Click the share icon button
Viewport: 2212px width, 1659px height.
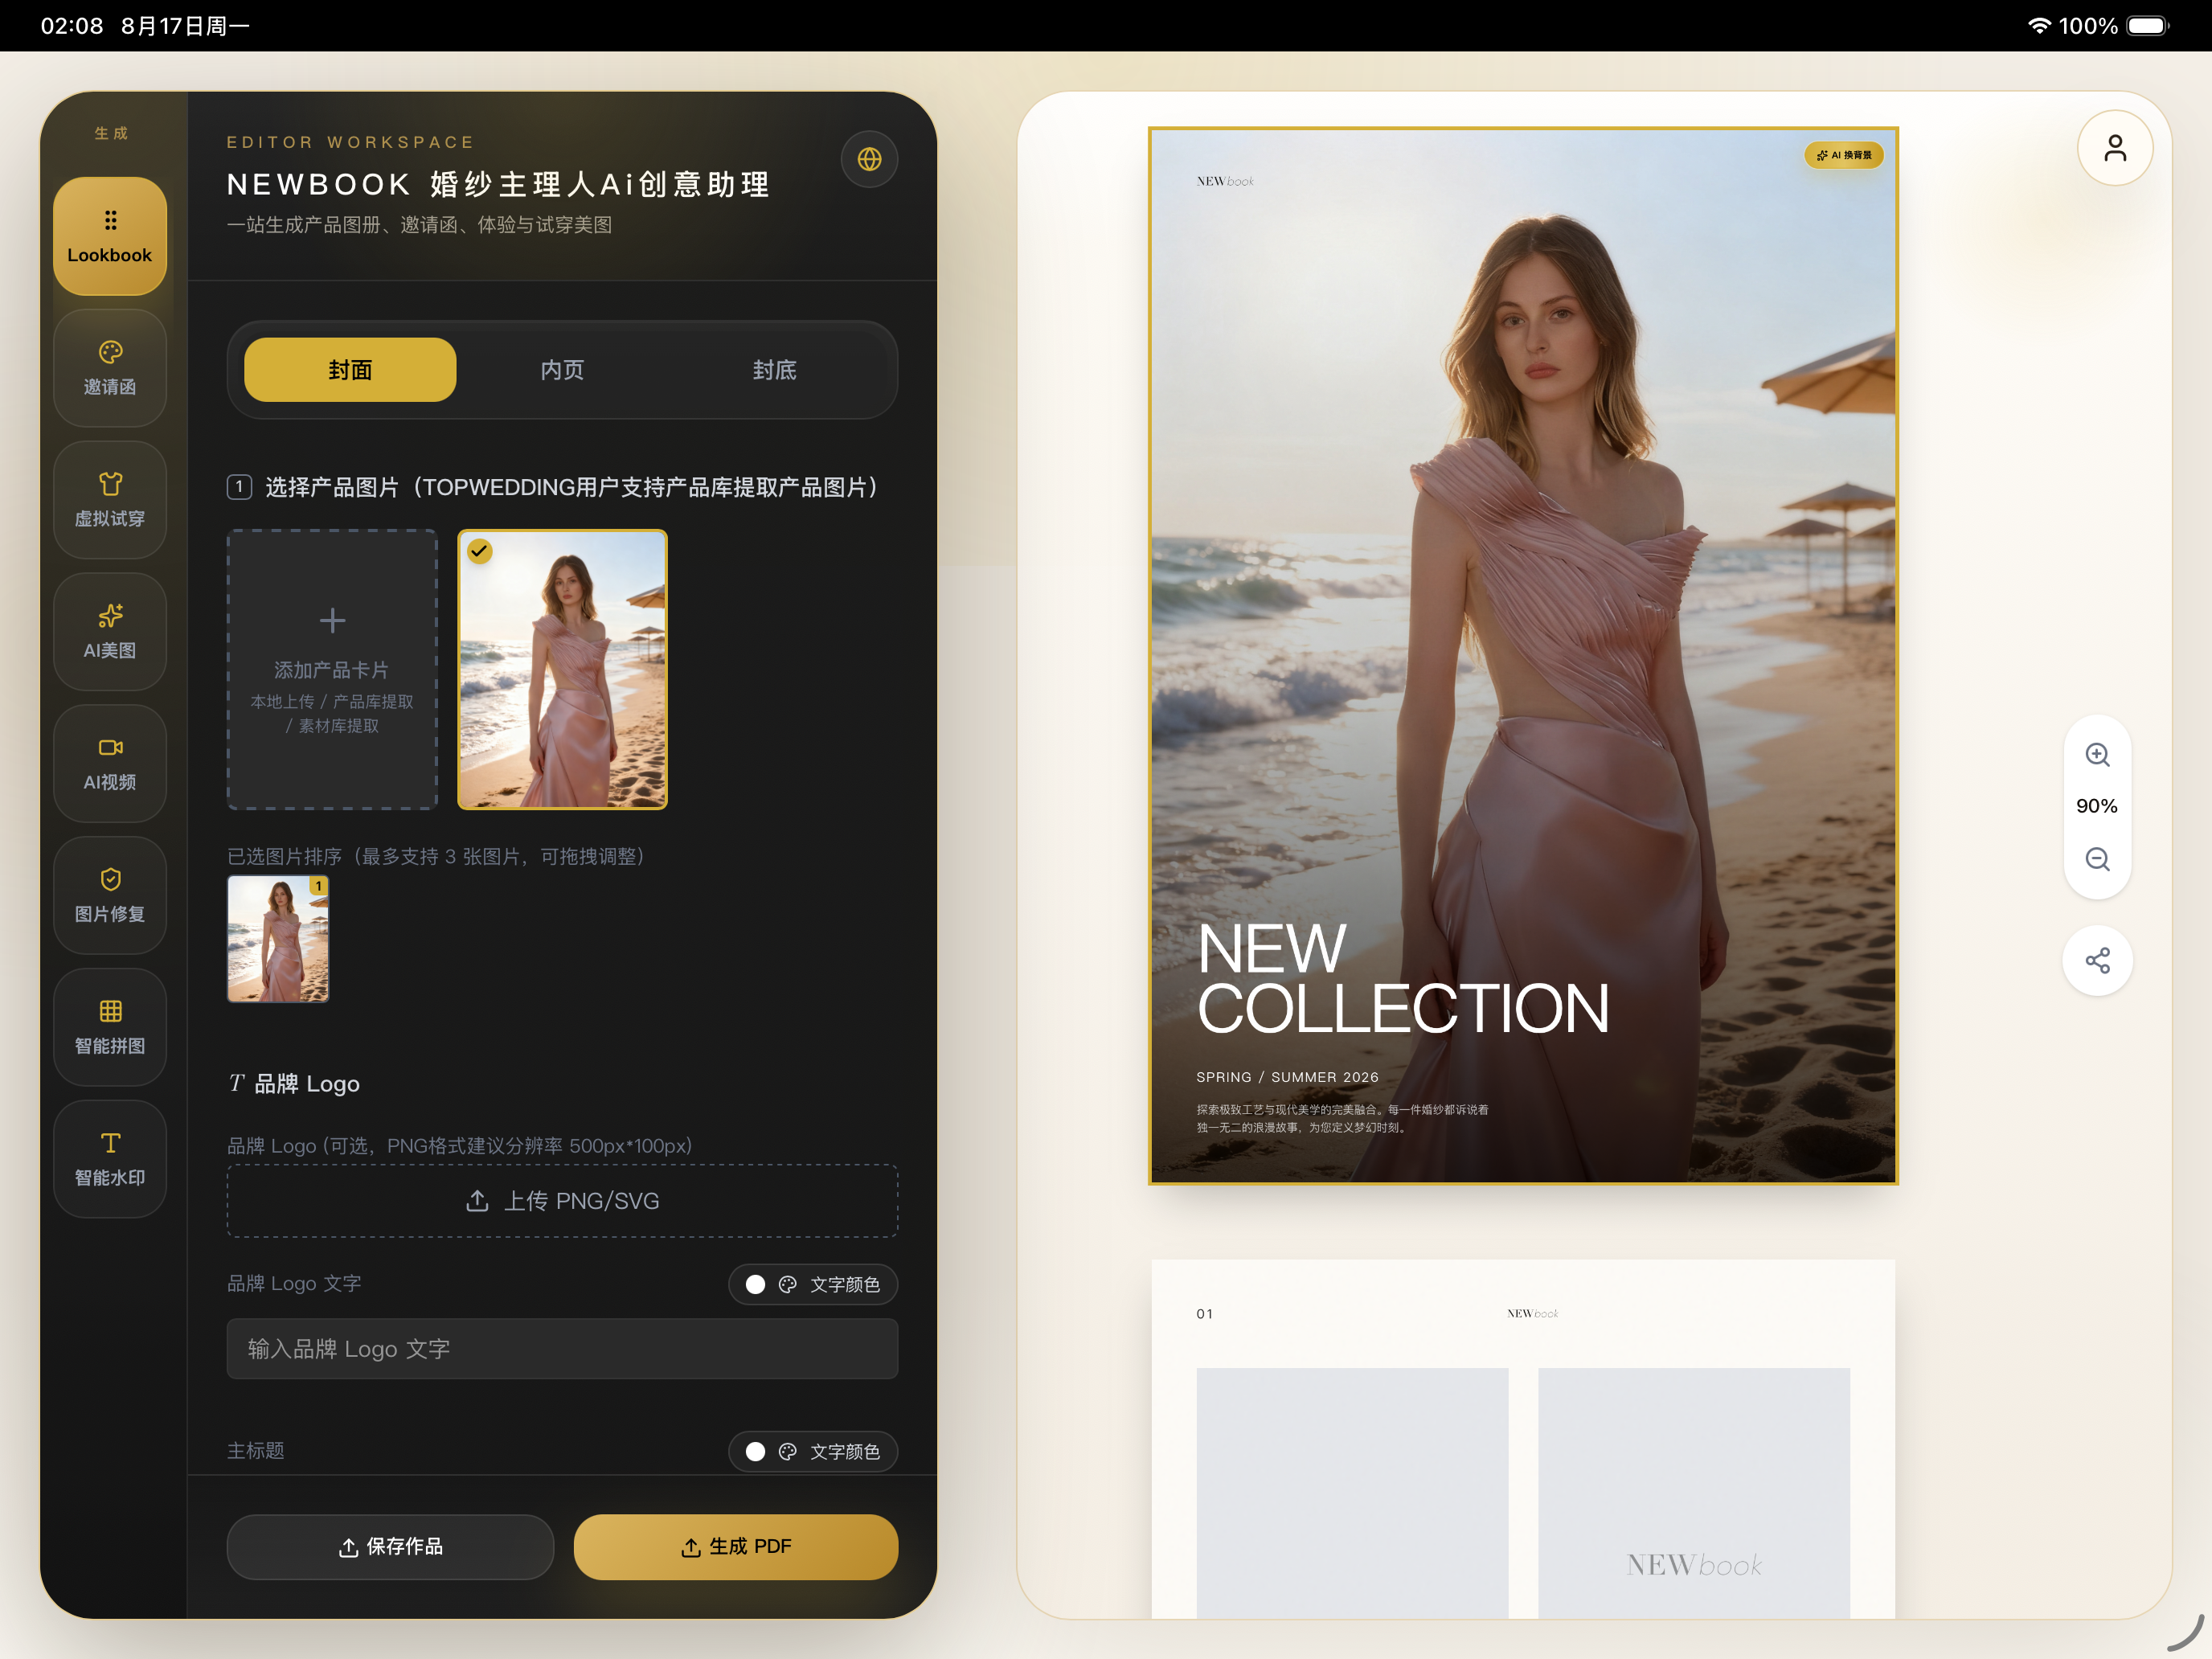(x=2097, y=961)
